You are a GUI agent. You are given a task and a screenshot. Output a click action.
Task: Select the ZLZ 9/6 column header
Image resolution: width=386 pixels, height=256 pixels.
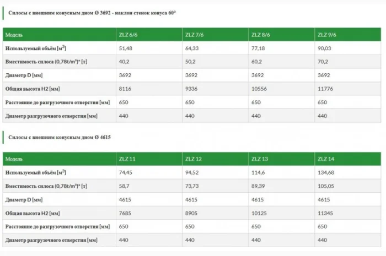pos(326,35)
